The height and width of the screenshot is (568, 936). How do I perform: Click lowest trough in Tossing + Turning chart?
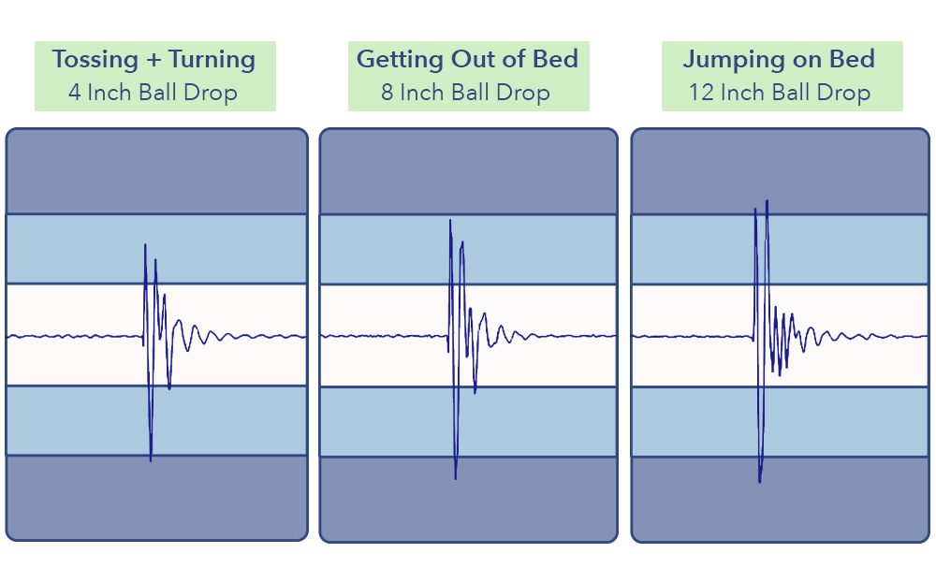click(151, 459)
